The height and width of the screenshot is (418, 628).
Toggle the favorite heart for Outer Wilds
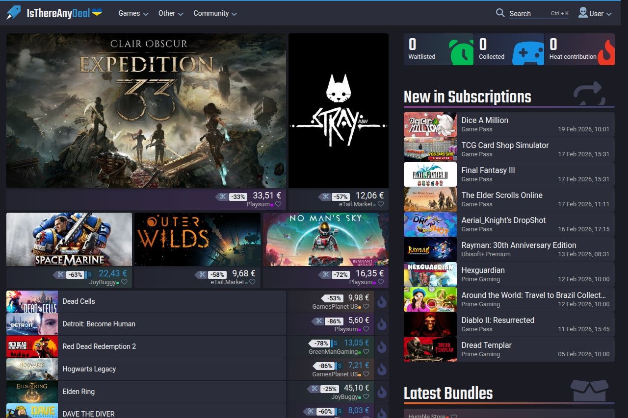pyautogui.click(x=252, y=282)
